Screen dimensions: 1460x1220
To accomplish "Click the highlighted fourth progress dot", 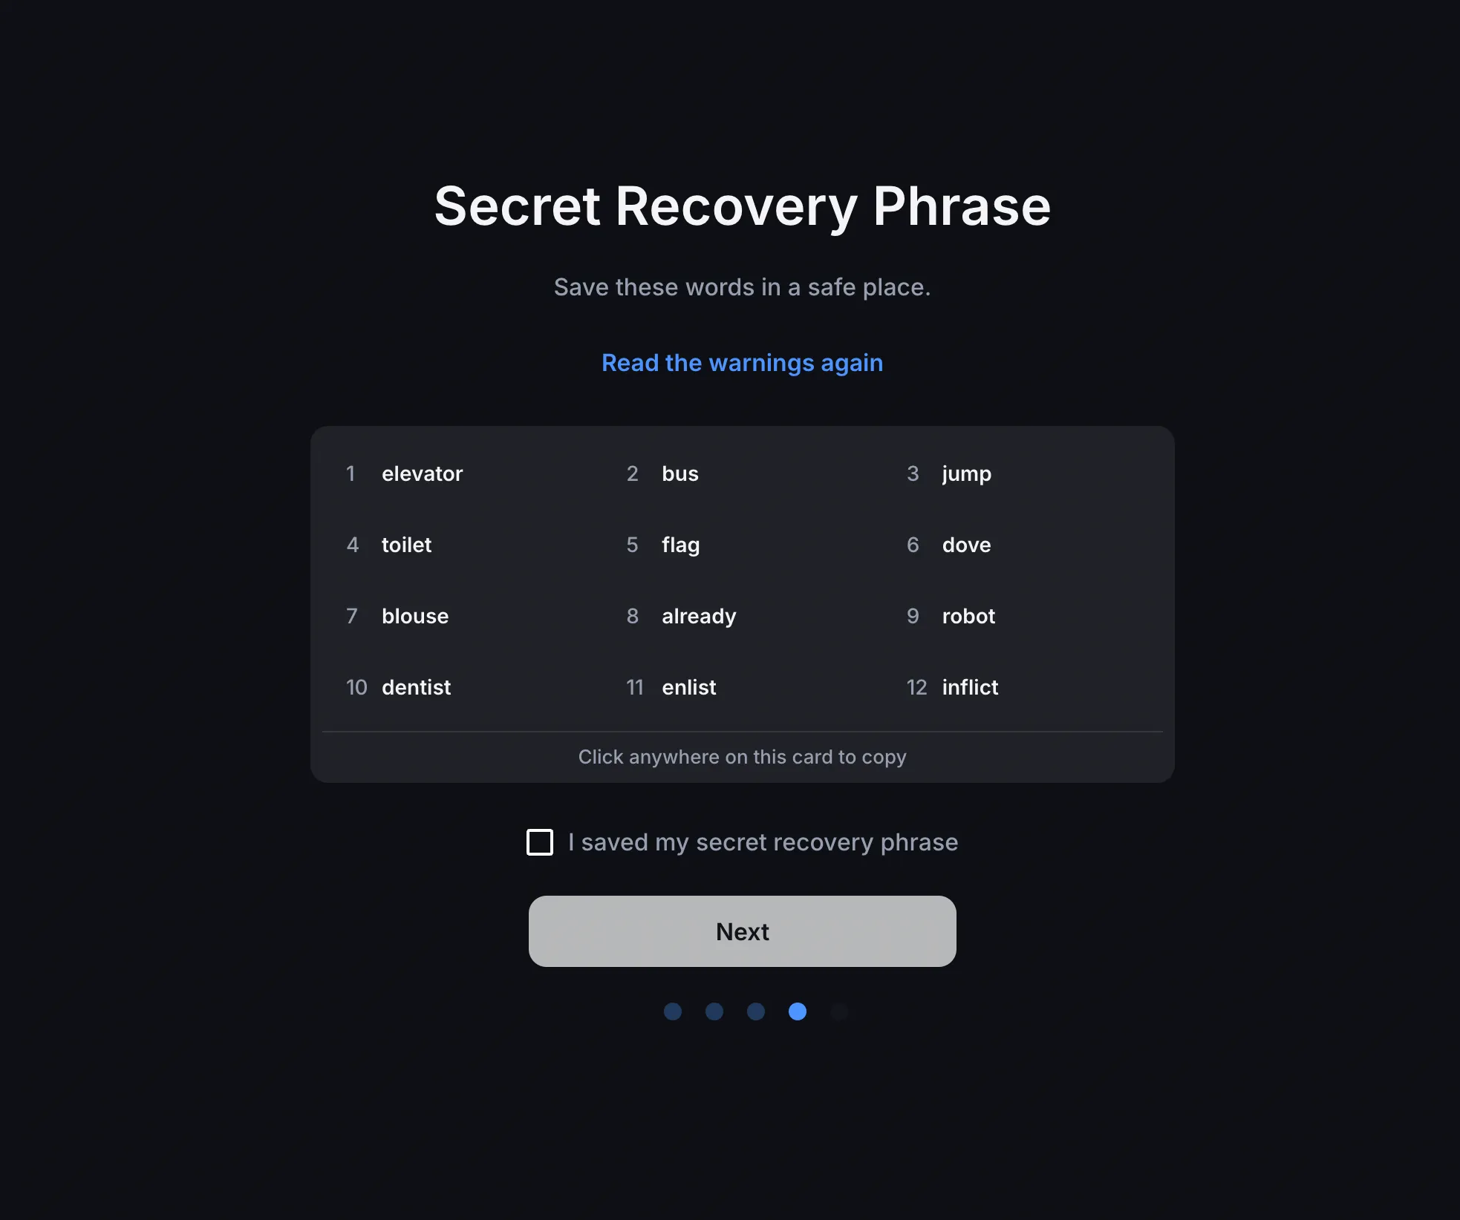I will tap(798, 1011).
